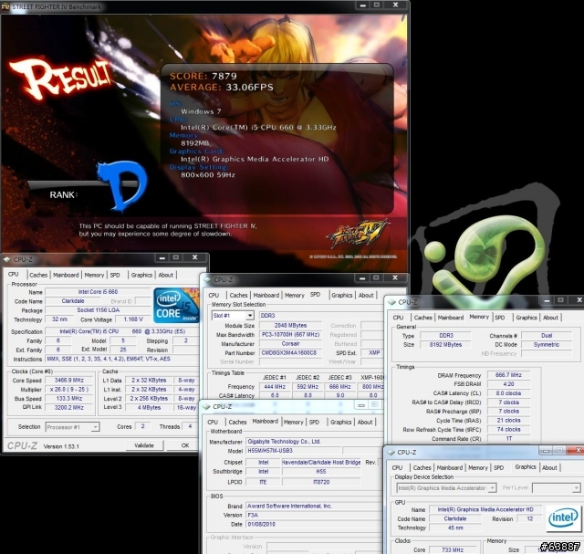The width and height of the screenshot is (584, 554).
Task: Click the SCORE: 7879 result text
Action: 203,76
